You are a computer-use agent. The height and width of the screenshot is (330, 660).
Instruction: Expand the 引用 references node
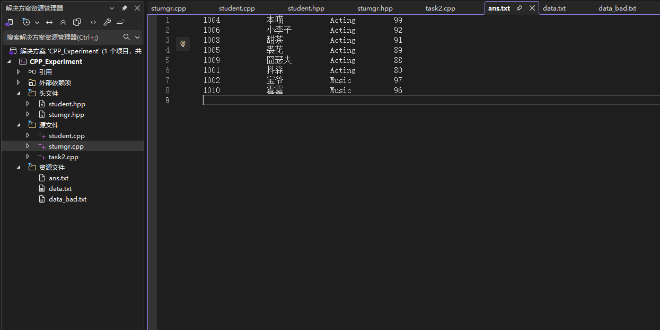(19, 72)
